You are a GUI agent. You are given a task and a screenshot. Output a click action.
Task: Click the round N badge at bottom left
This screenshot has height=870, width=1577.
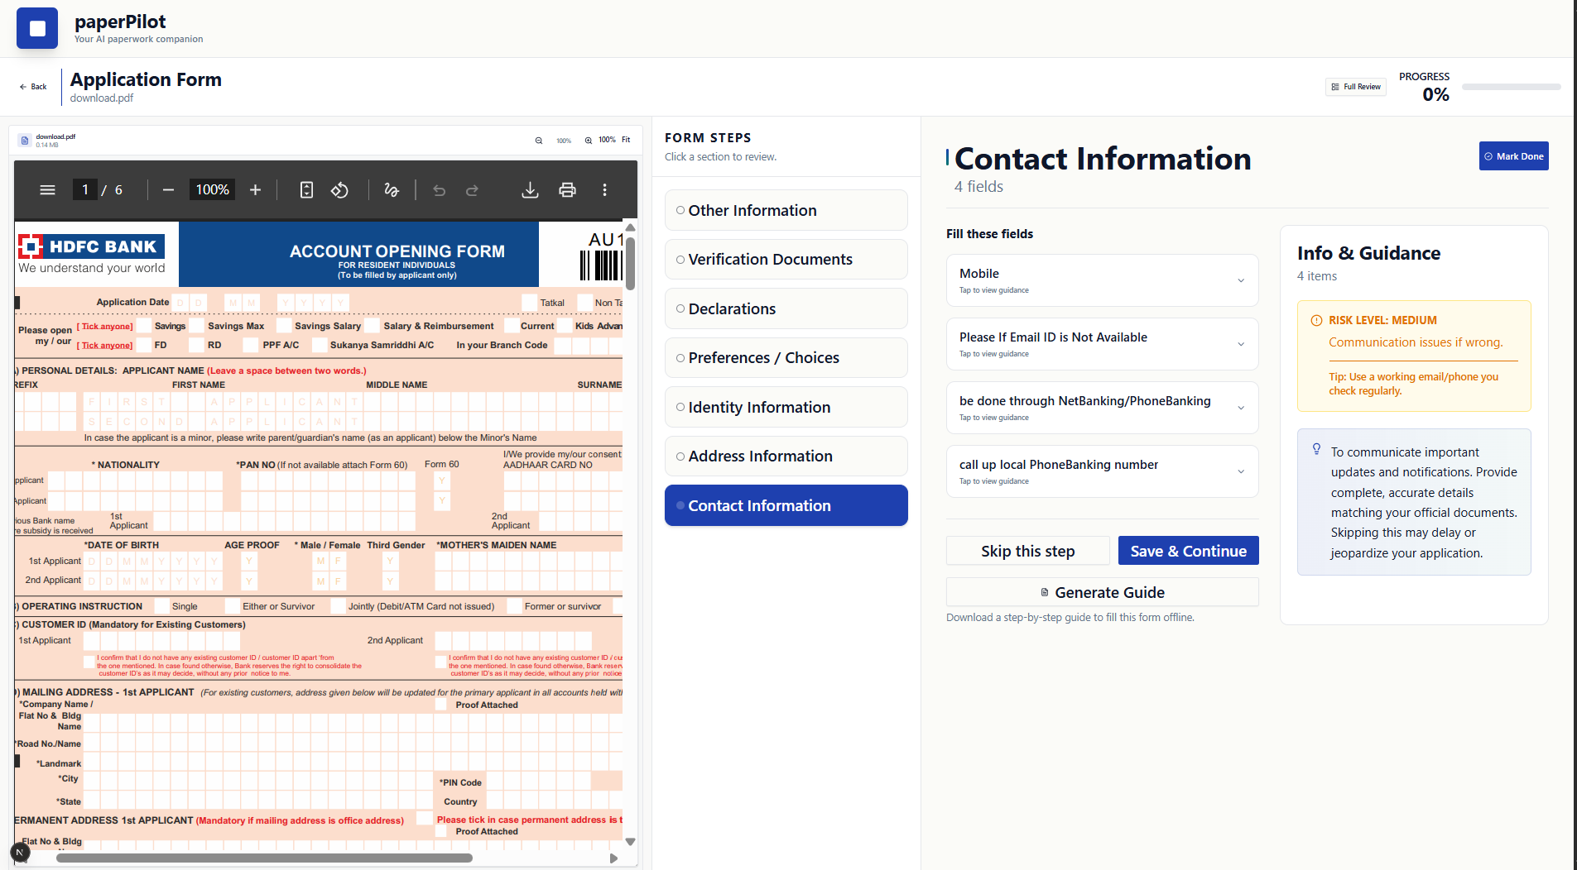pyautogui.click(x=20, y=852)
